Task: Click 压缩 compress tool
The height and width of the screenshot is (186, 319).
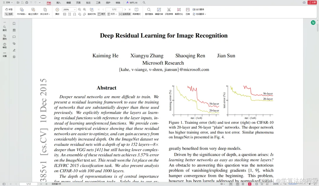Action: [x=188, y=12]
